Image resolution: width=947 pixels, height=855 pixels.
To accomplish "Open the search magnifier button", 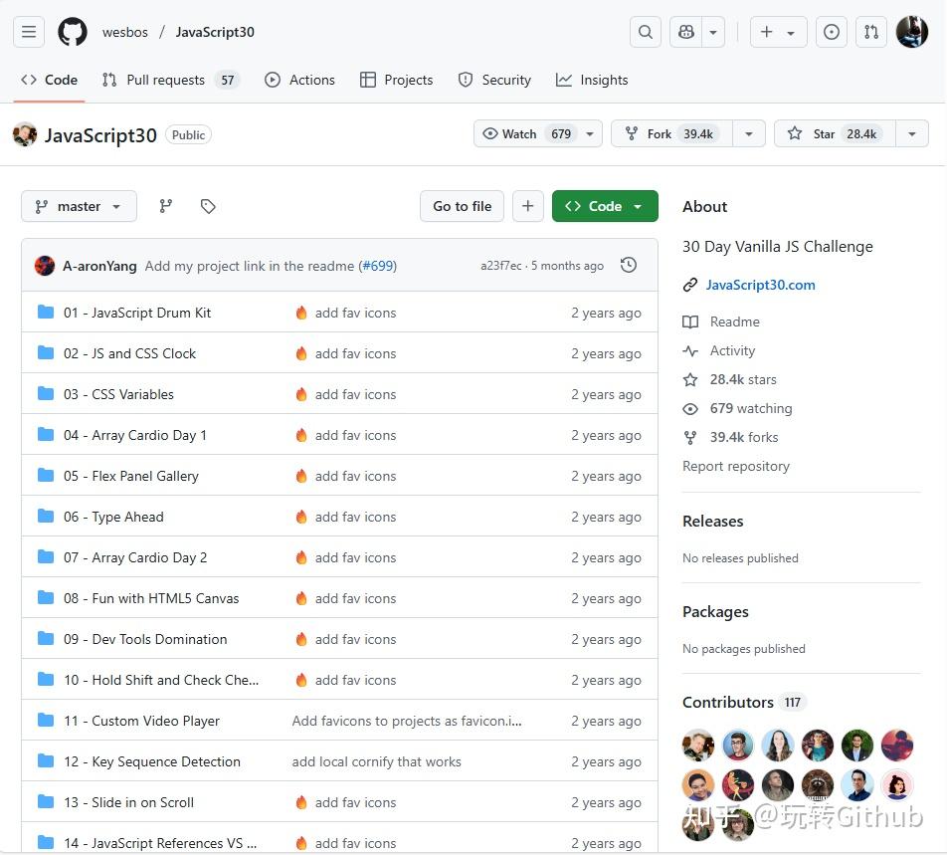I will 645,32.
